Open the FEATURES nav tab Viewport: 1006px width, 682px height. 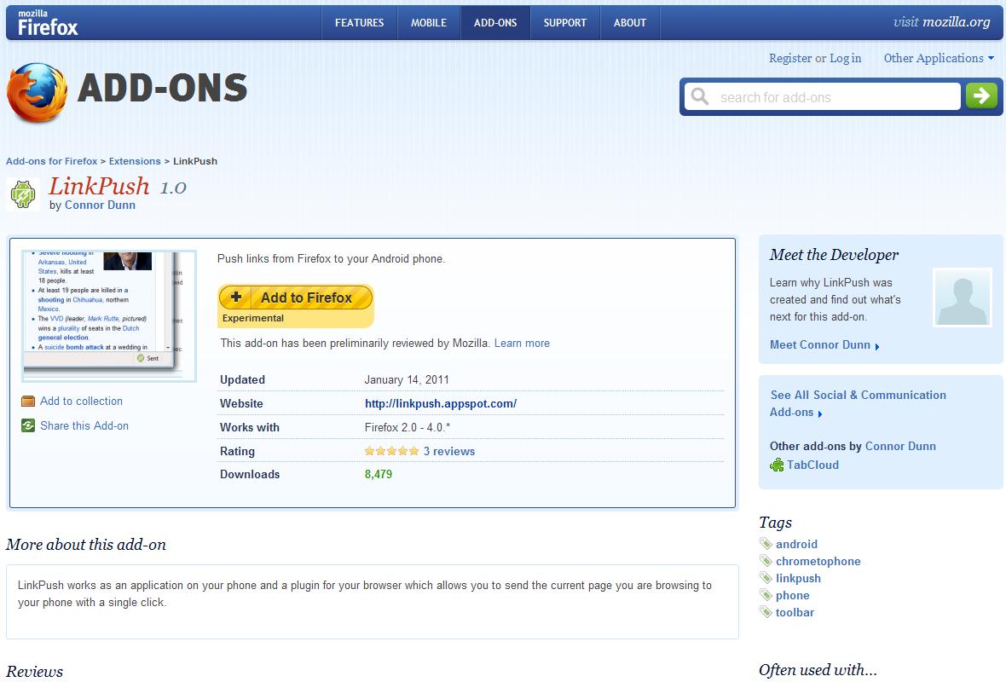click(359, 22)
